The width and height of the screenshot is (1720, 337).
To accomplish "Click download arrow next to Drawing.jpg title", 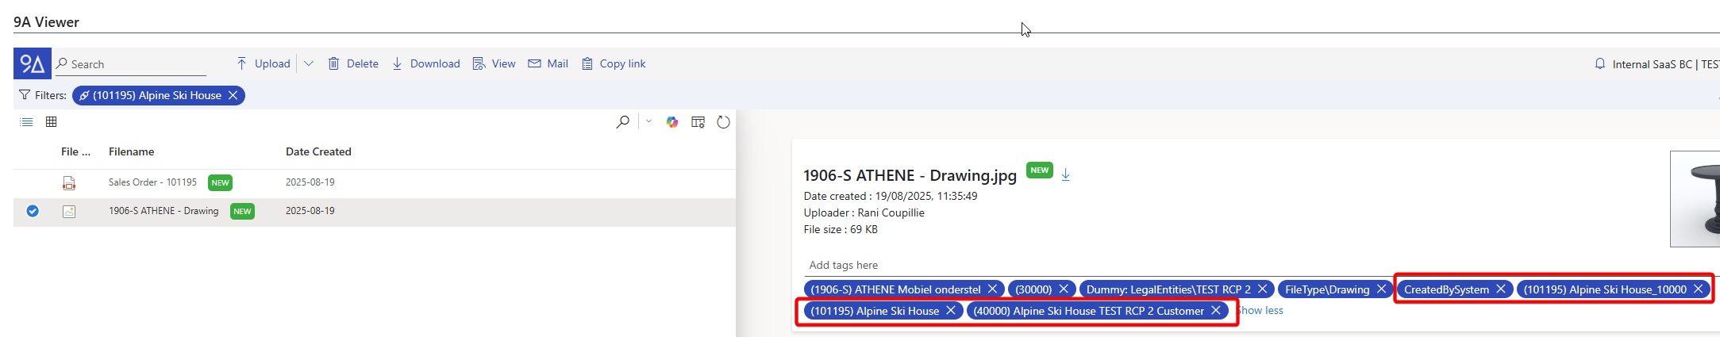I will click(x=1066, y=174).
